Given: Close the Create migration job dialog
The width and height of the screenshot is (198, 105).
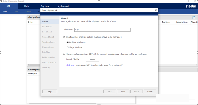Looking at the screenshot, I should 156,10.
